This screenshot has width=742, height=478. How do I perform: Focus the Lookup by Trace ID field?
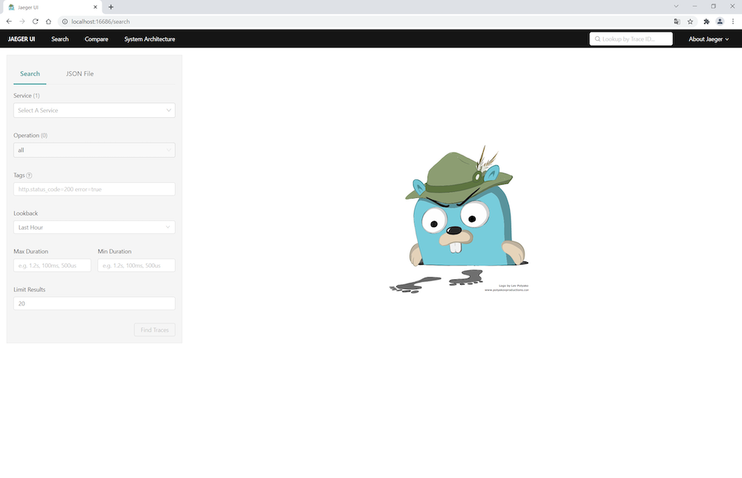[x=631, y=39]
